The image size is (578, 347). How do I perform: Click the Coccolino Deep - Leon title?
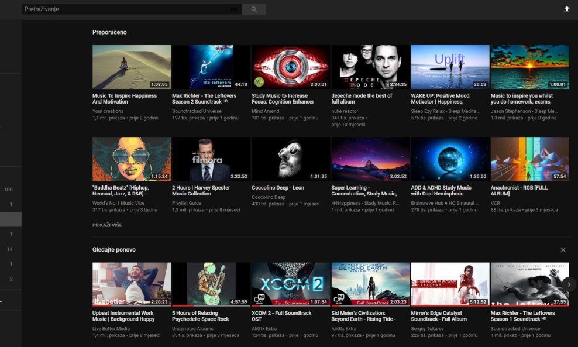coord(278,188)
